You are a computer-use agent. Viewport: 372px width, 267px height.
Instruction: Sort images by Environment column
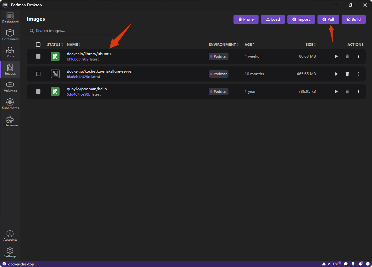click(x=224, y=45)
